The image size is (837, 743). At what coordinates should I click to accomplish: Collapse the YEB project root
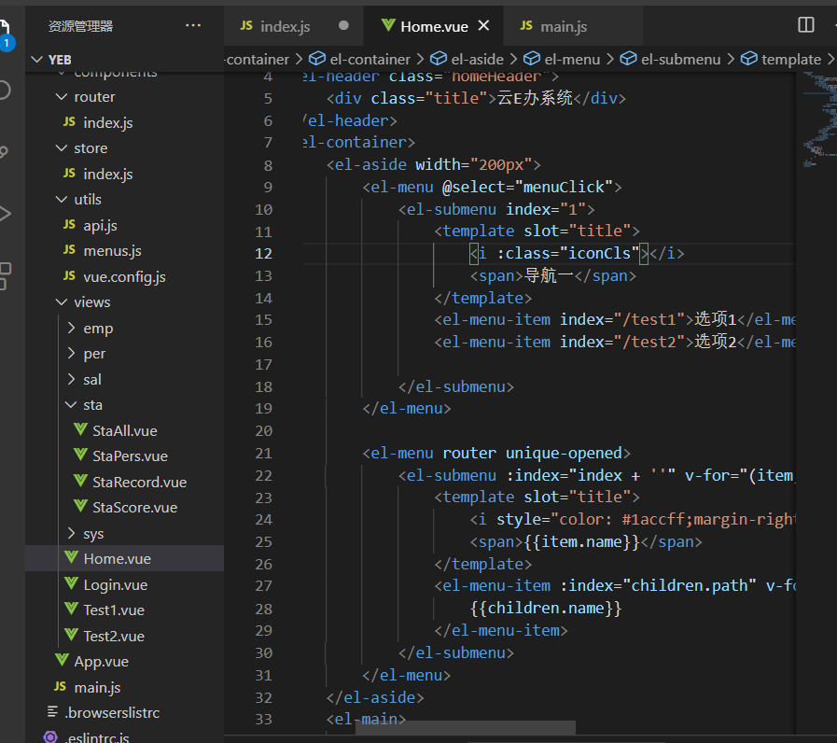click(x=36, y=60)
